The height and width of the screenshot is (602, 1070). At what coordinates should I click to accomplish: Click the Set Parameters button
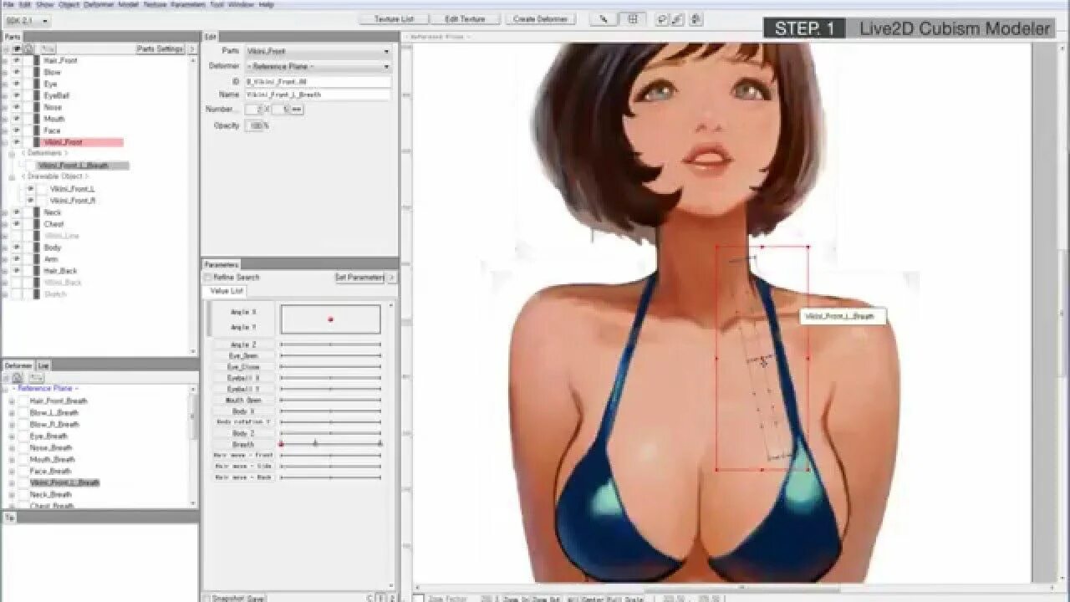click(x=359, y=278)
